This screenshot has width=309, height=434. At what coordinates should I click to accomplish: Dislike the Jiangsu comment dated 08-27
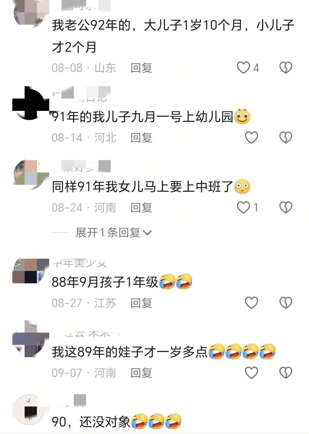tap(286, 303)
